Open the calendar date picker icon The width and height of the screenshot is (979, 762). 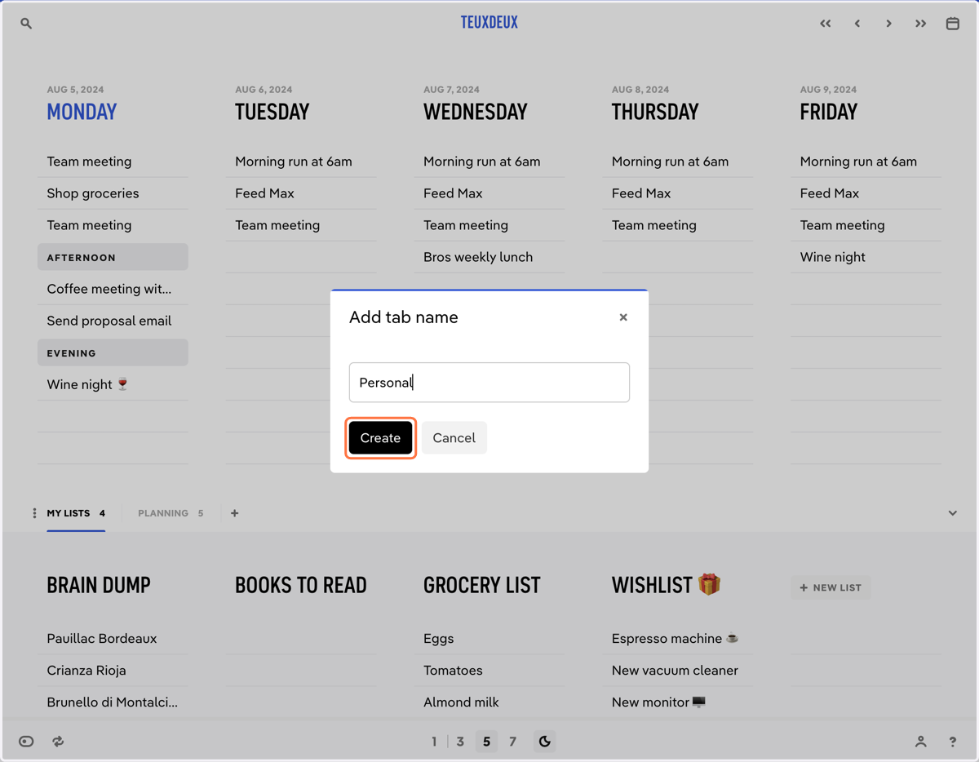click(x=952, y=24)
